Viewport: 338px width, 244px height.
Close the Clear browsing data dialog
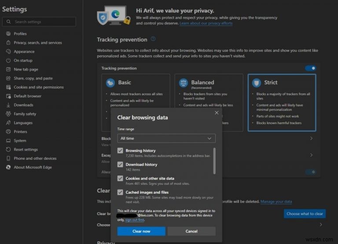217,113
